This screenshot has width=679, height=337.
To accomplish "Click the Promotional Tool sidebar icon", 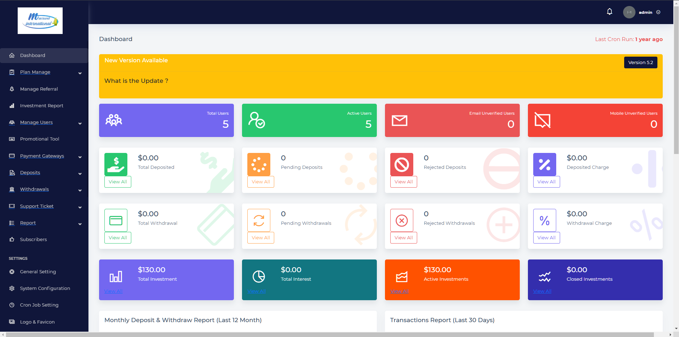I will click(x=12, y=139).
